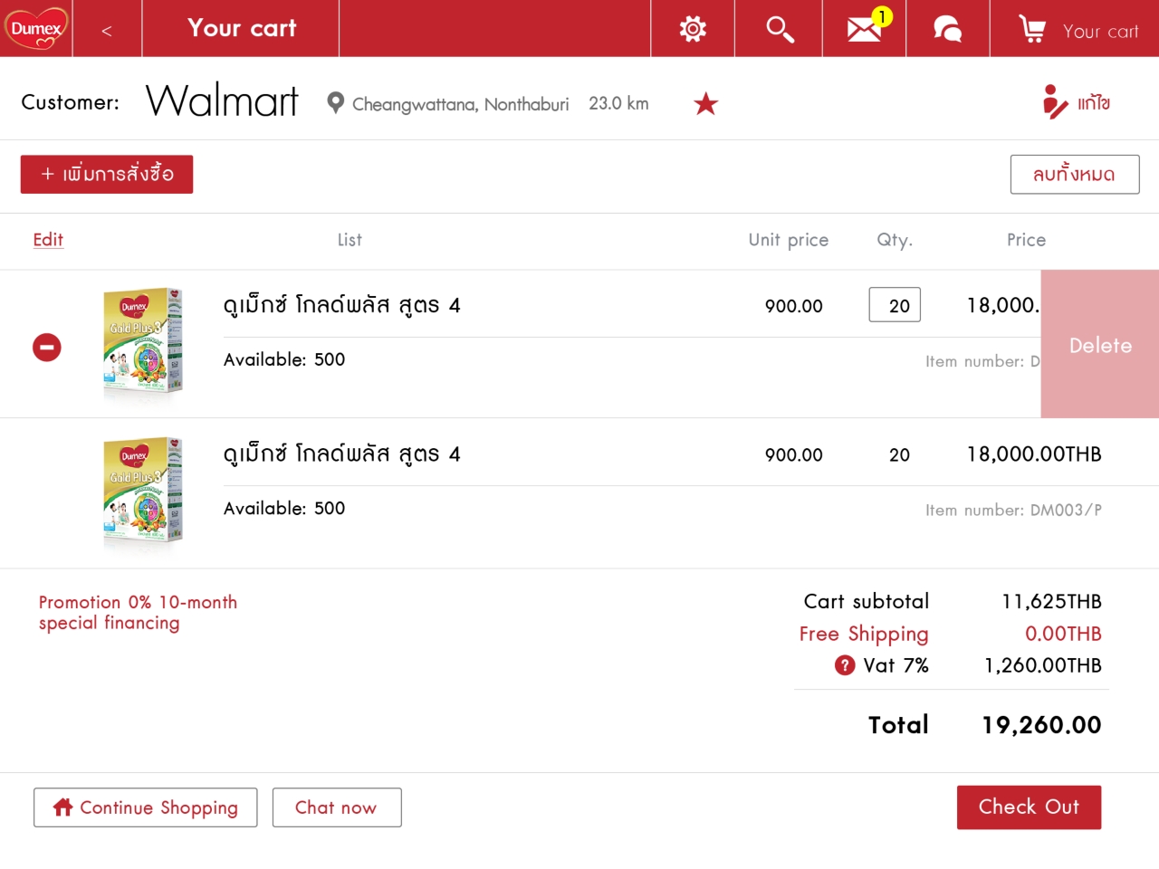Click the Your cart page title
This screenshot has height=869, width=1159.
pos(242,28)
